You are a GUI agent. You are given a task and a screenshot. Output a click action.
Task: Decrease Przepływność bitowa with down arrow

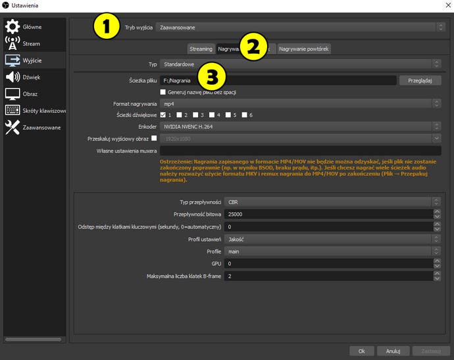437,217
